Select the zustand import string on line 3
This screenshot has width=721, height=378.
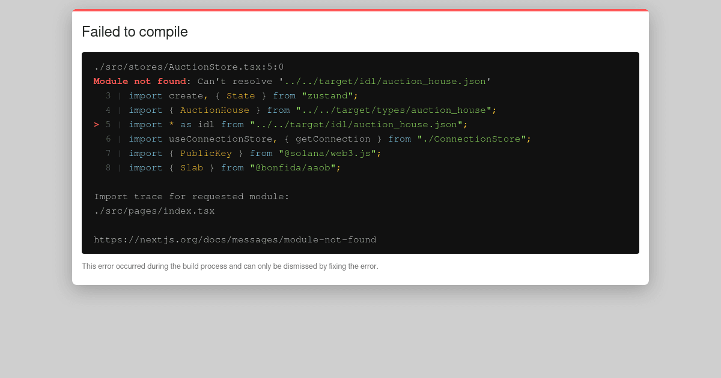click(x=329, y=95)
